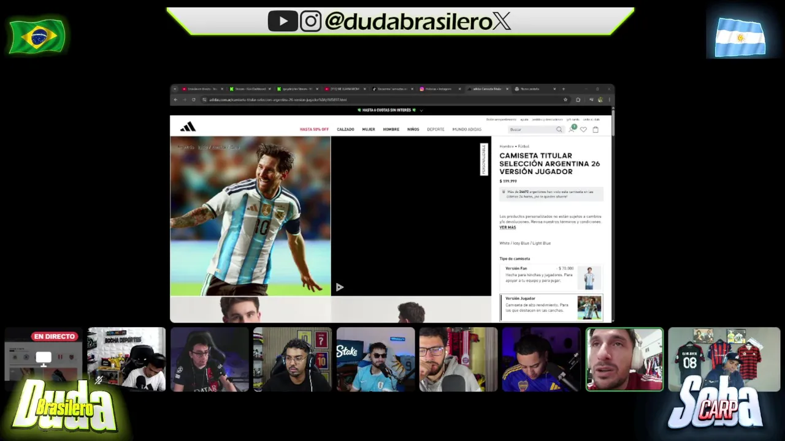Click the Adidas three-stripe logo
This screenshot has height=441, width=785.
188,127
